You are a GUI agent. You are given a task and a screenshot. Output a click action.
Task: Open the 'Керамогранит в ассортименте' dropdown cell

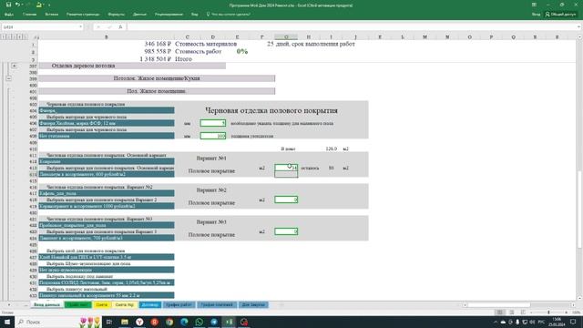point(107,206)
